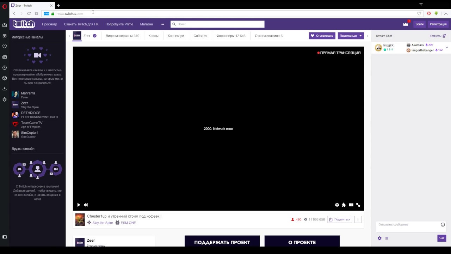This screenshot has height=254, width=451.
Task: Open the Opera adblock extension icon
Action: point(429,13)
